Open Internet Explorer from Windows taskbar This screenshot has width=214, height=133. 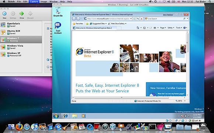click(x=65, y=116)
